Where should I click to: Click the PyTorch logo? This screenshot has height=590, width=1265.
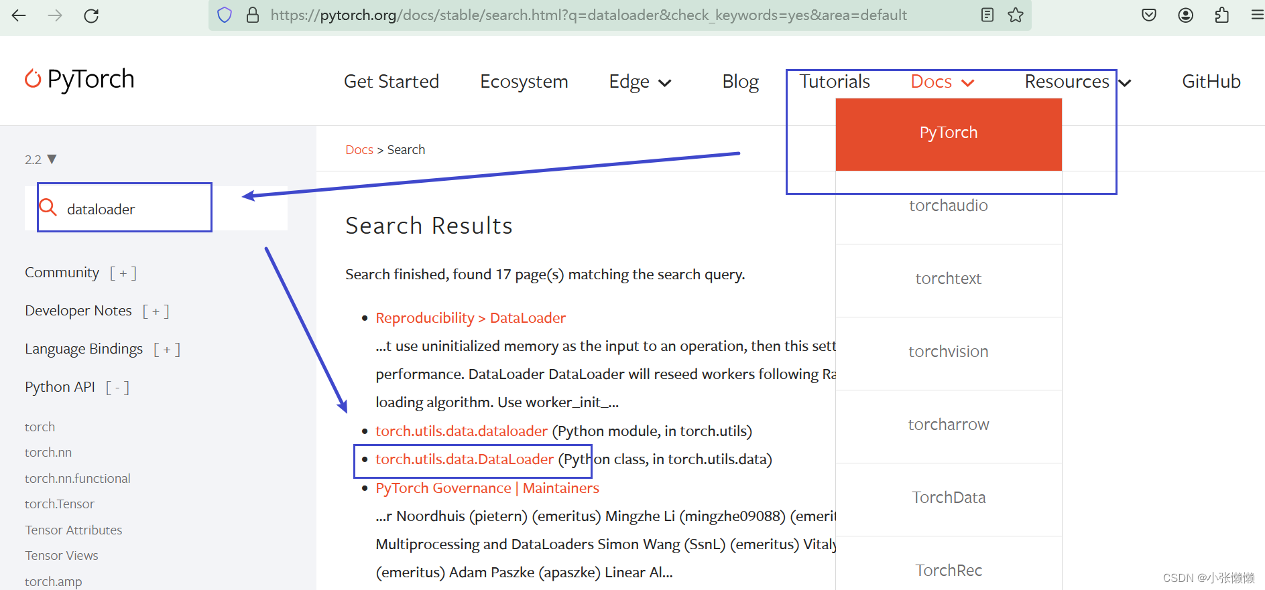coord(79,79)
